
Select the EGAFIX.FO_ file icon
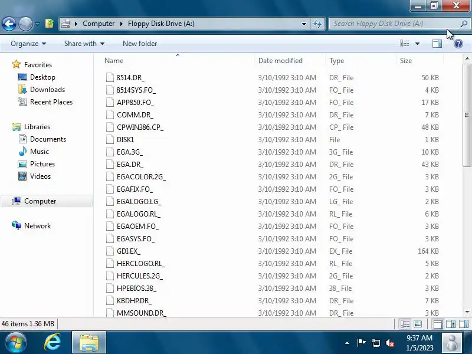pos(110,189)
